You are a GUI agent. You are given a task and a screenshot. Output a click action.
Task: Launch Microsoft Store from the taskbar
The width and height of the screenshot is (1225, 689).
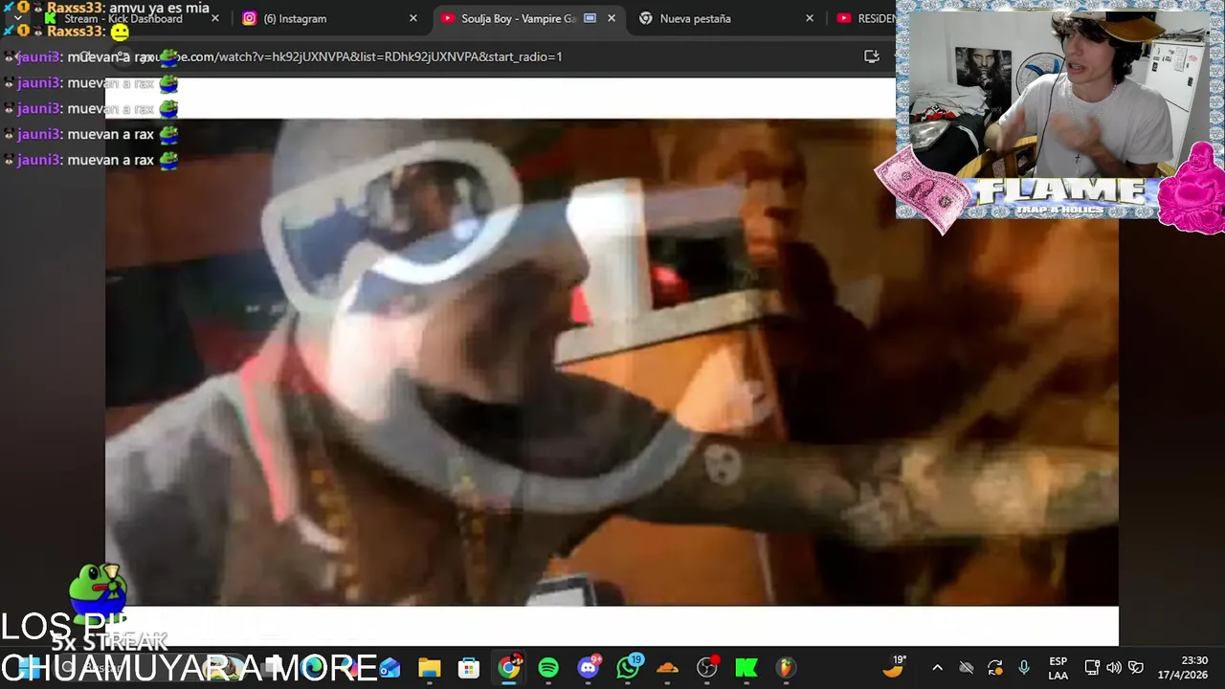pyautogui.click(x=469, y=668)
